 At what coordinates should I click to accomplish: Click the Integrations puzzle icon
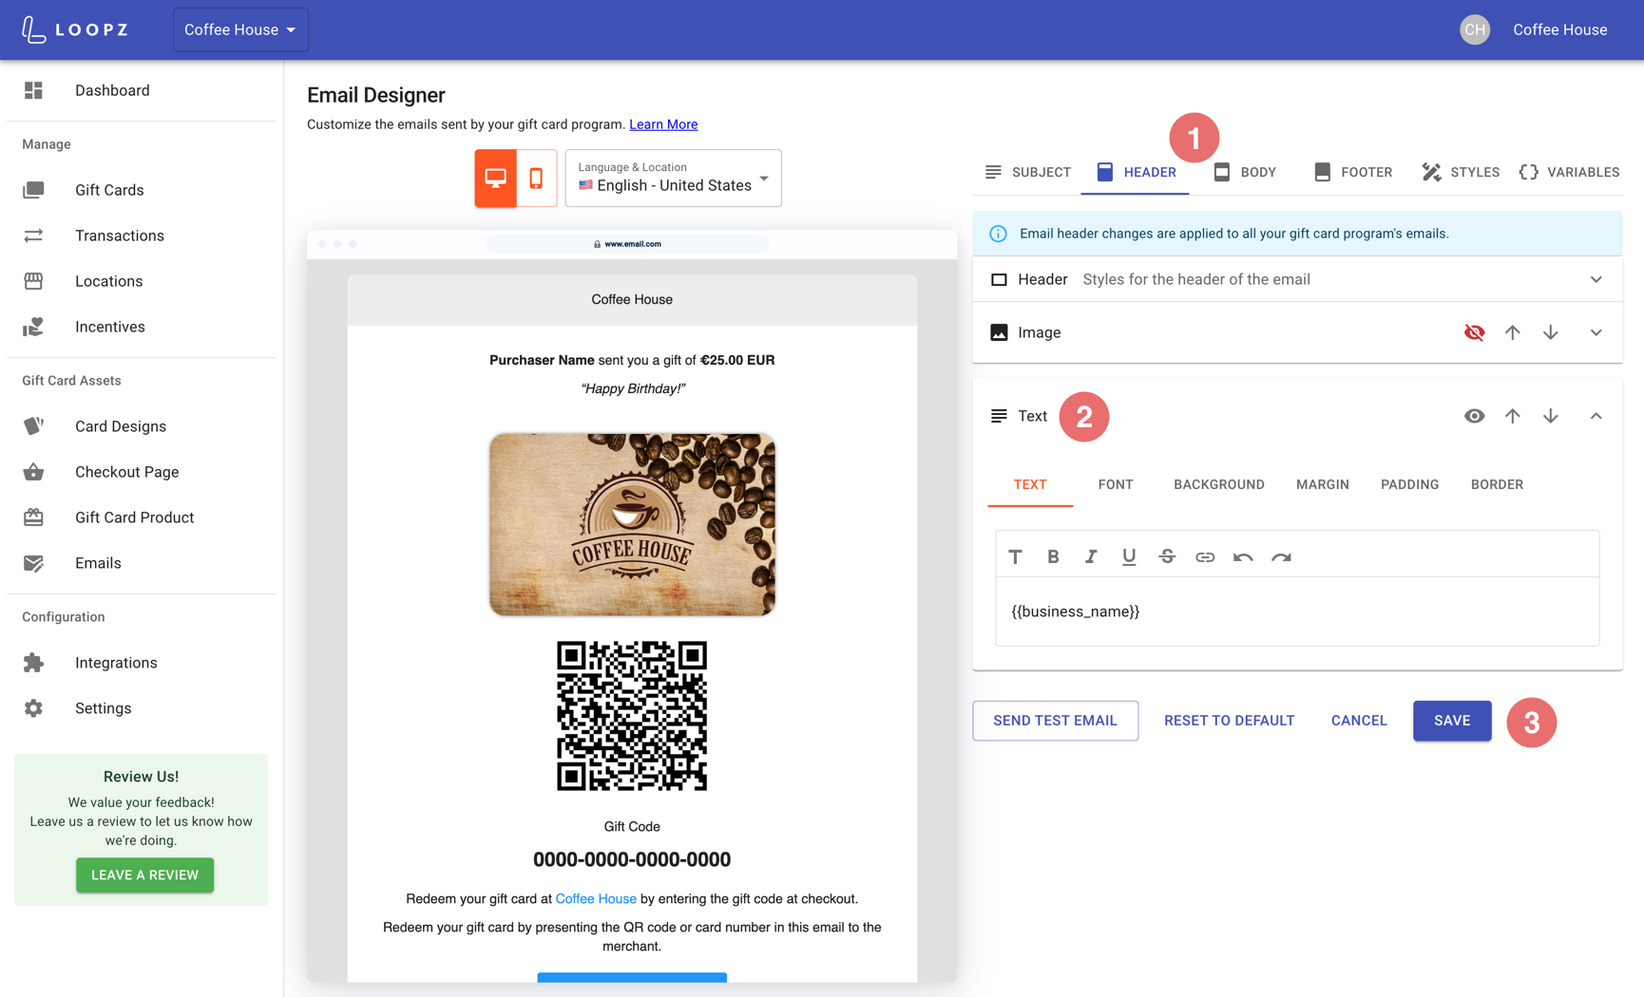[x=33, y=663]
